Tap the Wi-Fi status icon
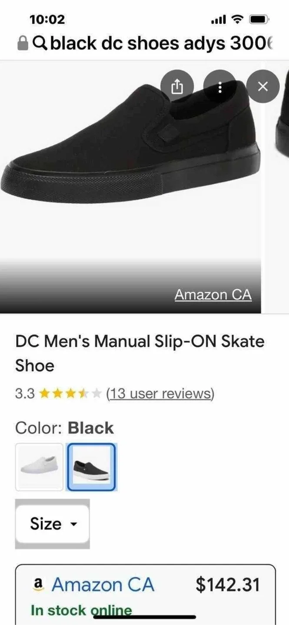Viewport: 289px width, 625px height. [x=237, y=20]
